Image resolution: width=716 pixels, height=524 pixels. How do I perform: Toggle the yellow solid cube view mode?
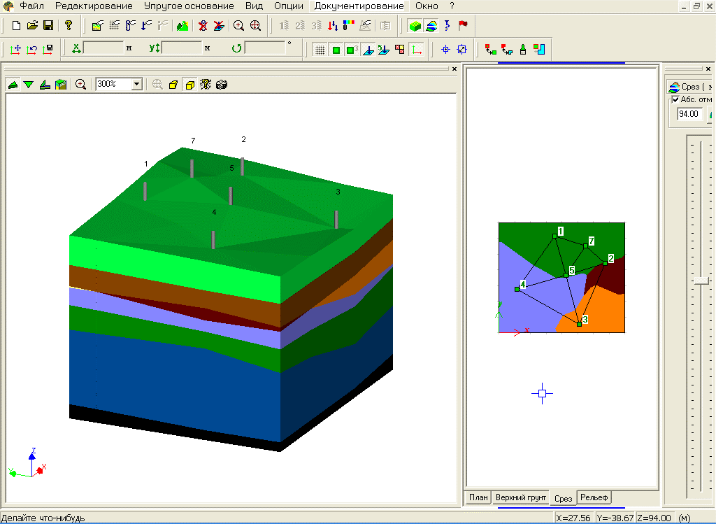pyautogui.click(x=189, y=85)
